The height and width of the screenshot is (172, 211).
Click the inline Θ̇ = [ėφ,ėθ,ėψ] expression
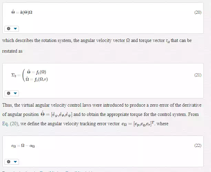point(56,114)
